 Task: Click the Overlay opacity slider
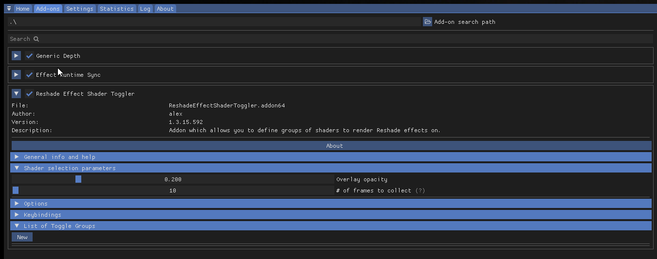(173, 179)
